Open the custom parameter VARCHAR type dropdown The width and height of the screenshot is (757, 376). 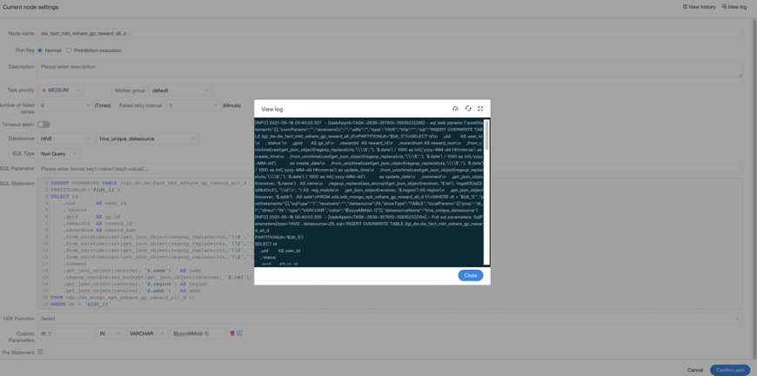coord(147,333)
